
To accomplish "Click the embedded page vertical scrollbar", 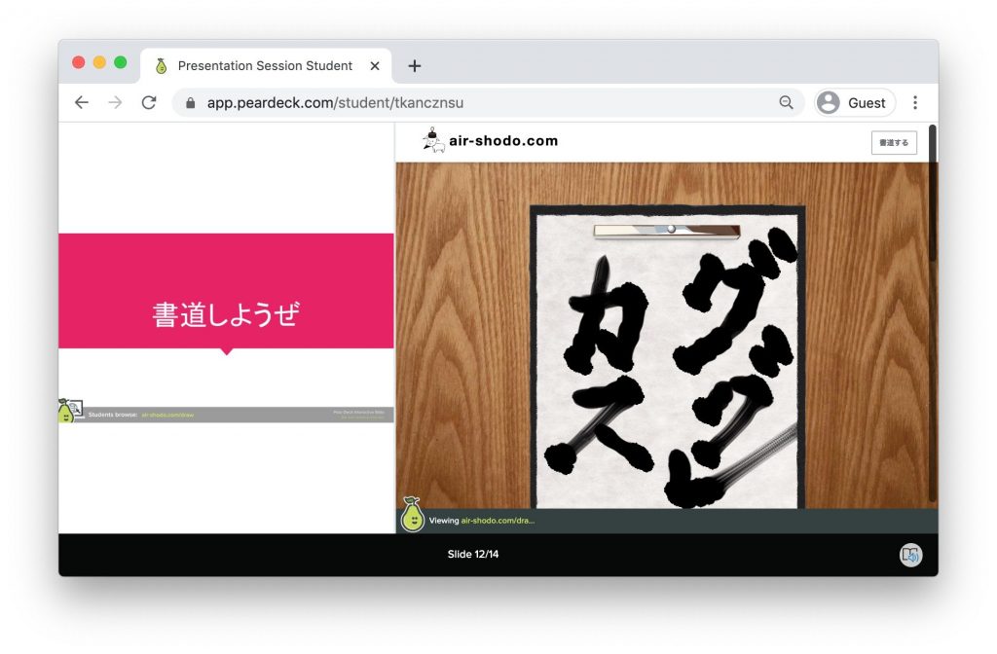I will (933, 195).
